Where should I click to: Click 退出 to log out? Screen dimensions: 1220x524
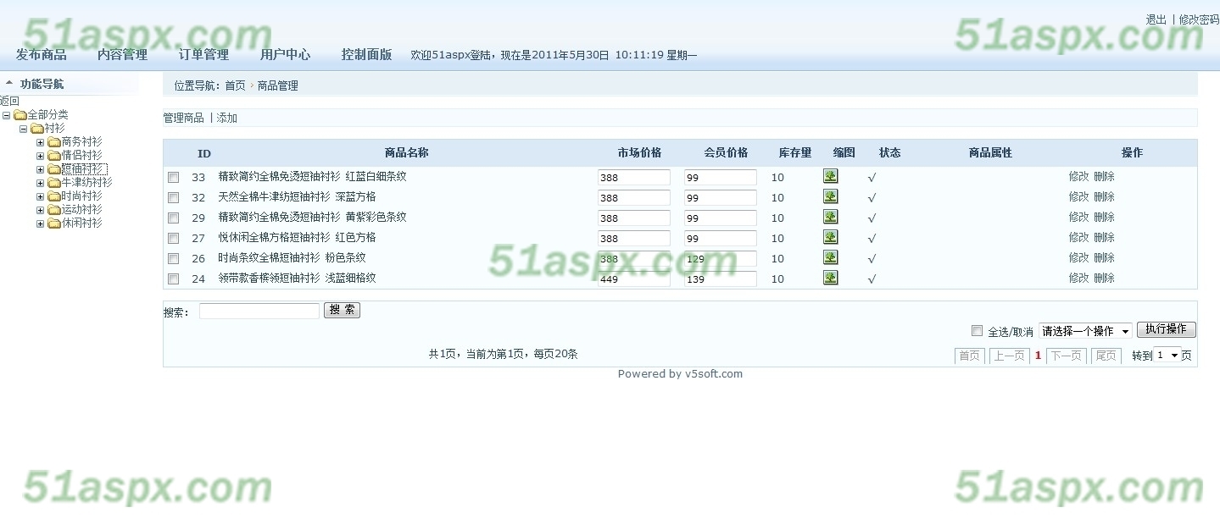click(x=1156, y=19)
